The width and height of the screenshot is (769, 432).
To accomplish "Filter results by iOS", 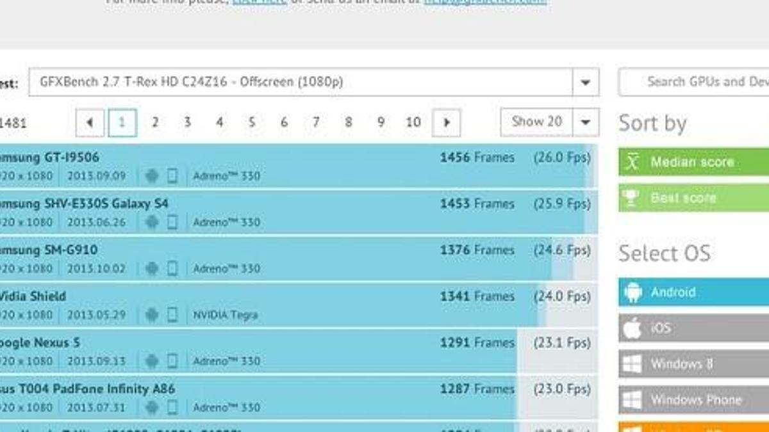I will pos(694,328).
